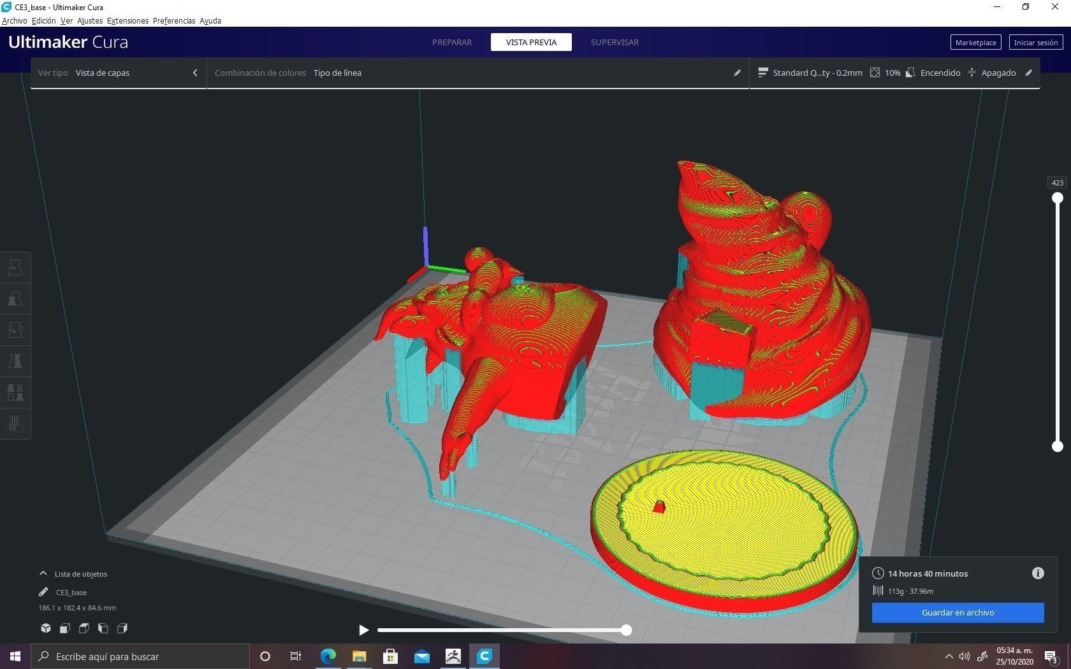Play the layer simulation
Screen dimensions: 1071x669
(363, 630)
